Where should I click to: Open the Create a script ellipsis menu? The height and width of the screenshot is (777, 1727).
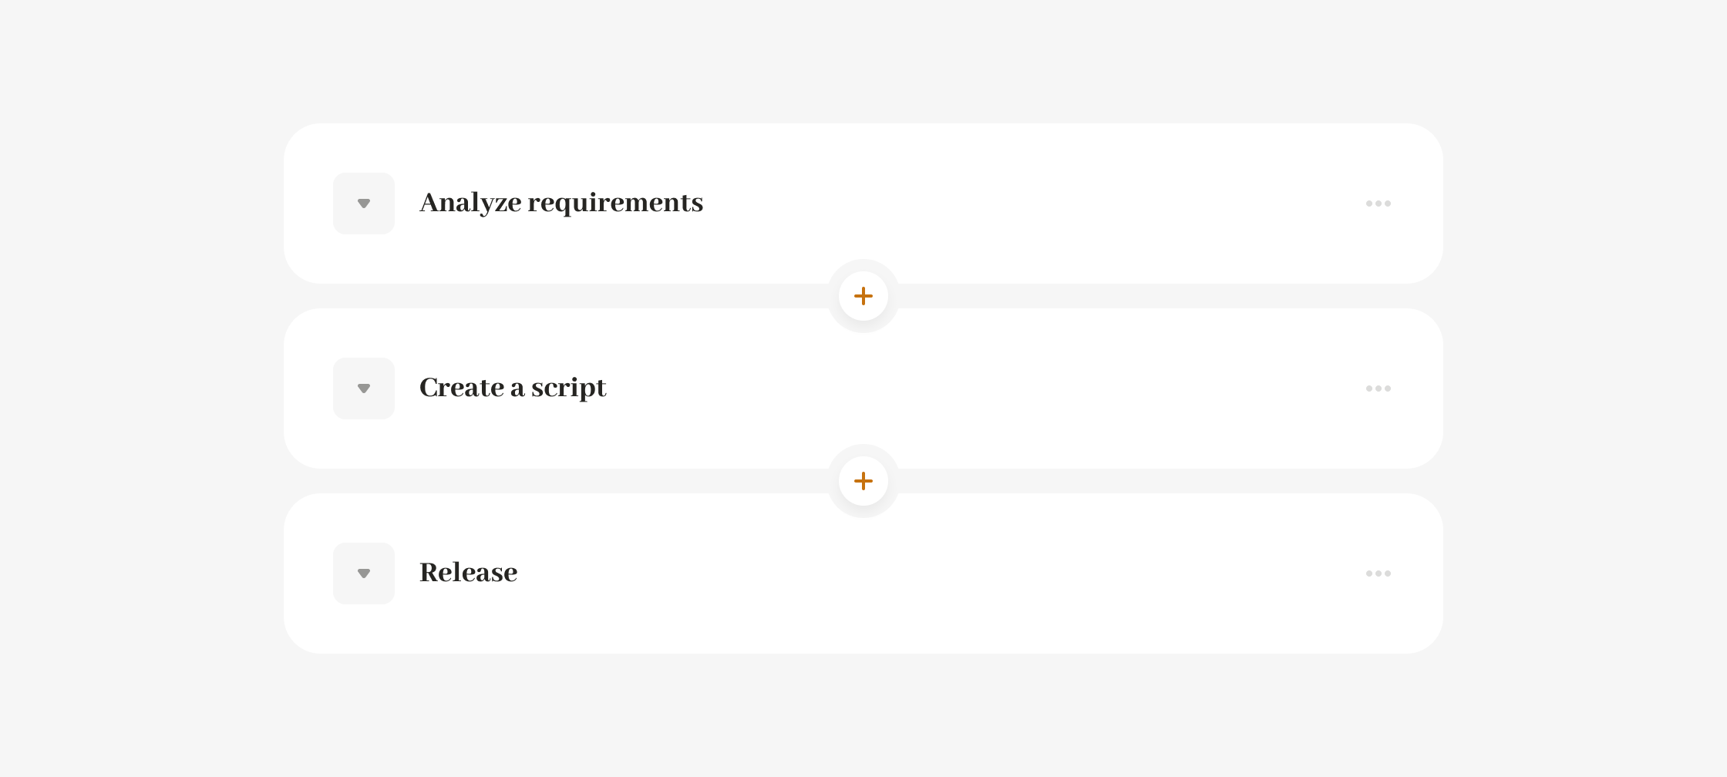tap(1378, 388)
